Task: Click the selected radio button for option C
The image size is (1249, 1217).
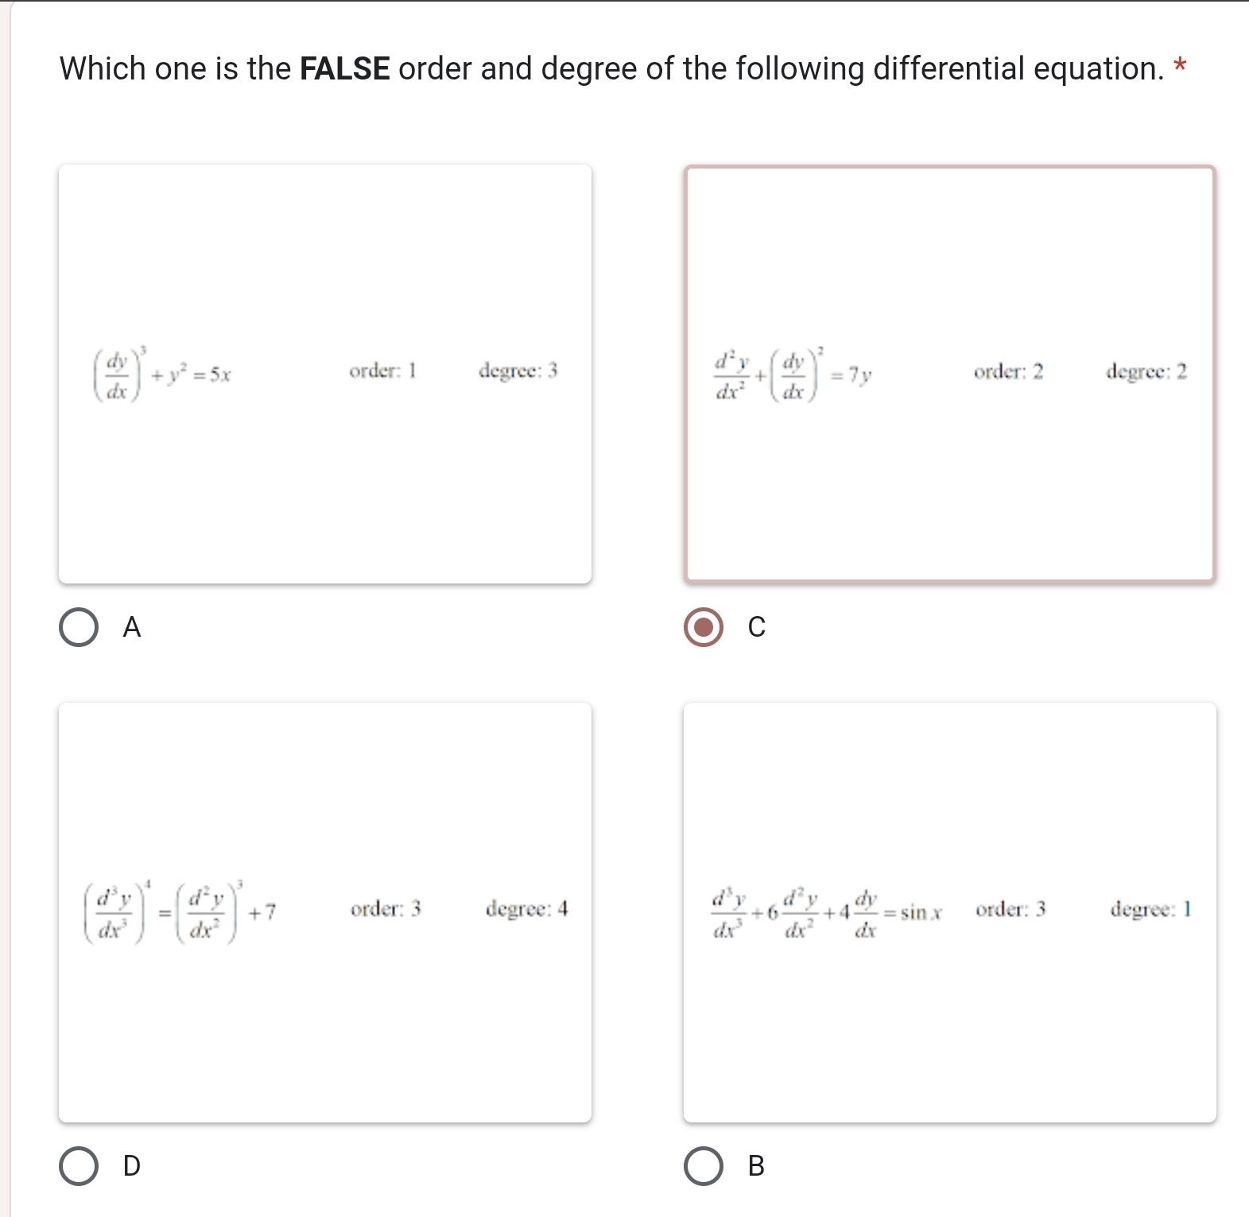Action: coord(704,627)
